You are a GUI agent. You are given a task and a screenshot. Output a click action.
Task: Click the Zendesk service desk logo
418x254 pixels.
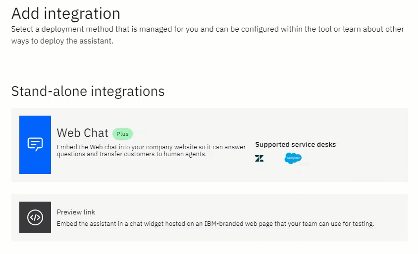click(x=259, y=159)
